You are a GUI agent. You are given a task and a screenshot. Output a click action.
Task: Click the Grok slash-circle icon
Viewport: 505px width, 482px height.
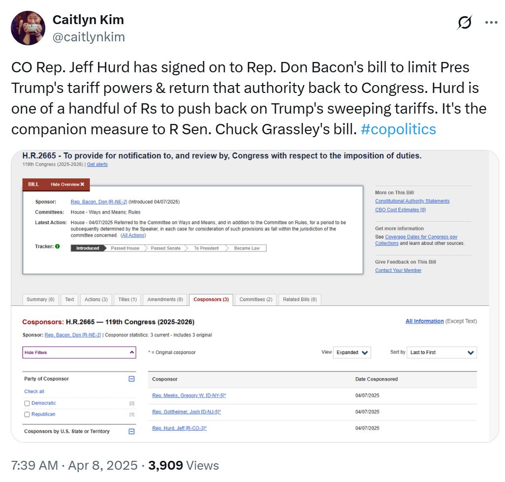(464, 23)
